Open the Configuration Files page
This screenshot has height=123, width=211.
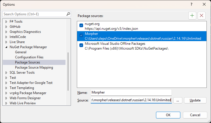tap(29, 57)
